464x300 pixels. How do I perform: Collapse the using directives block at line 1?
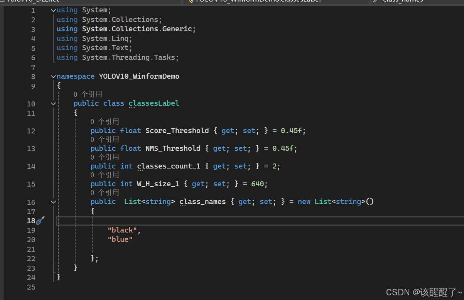click(53, 10)
